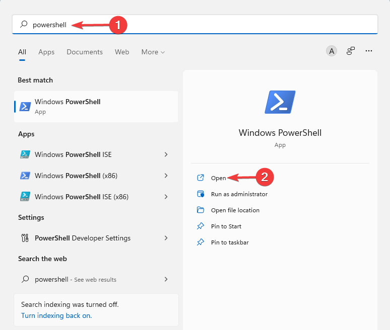Image resolution: width=390 pixels, height=330 pixels.
Task: Select Windows PowerShell best match result
Action: pyautogui.click(x=96, y=107)
